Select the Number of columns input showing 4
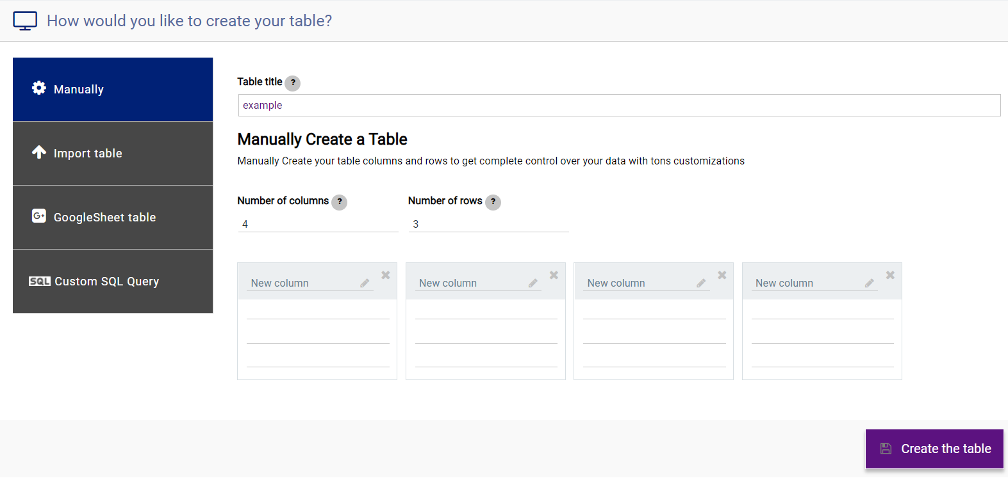The width and height of the screenshot is (1008, 478). [317, 223]
